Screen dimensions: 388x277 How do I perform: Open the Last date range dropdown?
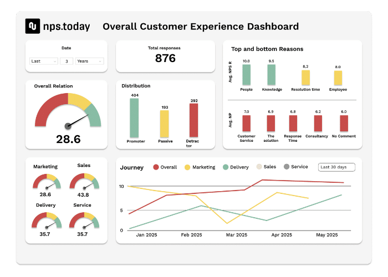(x=43, y=61)
